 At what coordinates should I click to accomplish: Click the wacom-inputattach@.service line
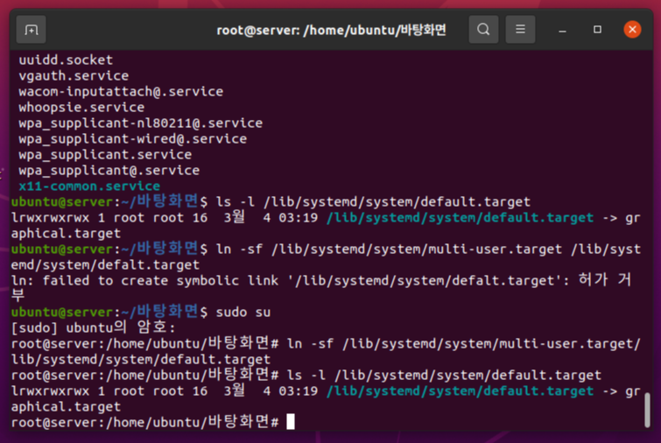point(121,91)
